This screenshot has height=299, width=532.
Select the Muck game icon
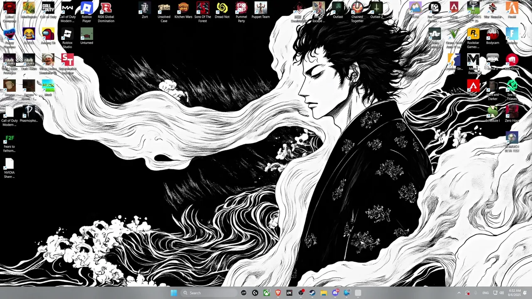coord(48,88)
